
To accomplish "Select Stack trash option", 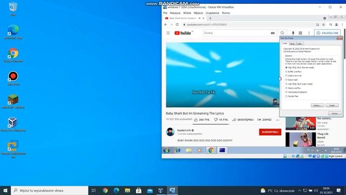I will [291, 80].
